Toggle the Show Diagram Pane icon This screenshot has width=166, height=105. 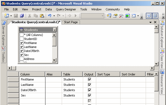coord(149,16)
